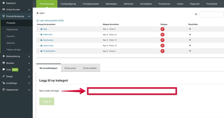
Task: Switch to the Endre priser tab
Action: (70, 68)
